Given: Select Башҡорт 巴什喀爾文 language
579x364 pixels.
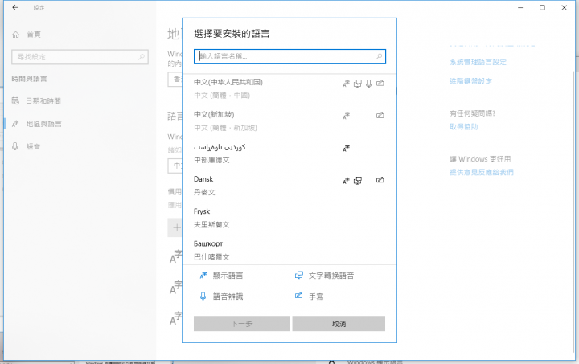Looking at the screenshot, I should [x=289, y=250].
